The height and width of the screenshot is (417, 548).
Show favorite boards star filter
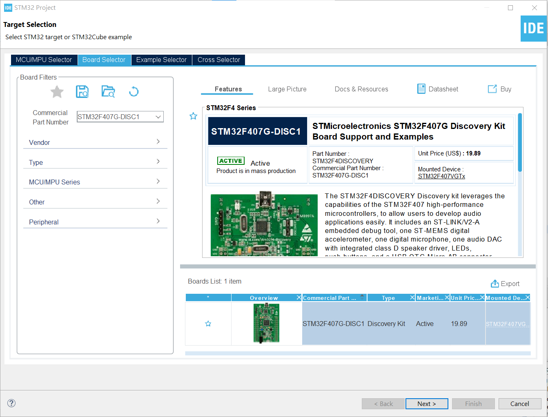pos(57,92)
